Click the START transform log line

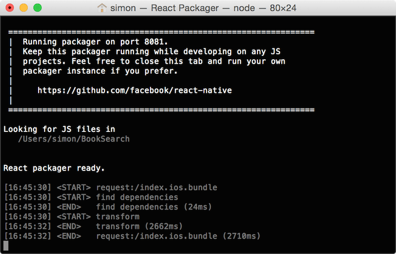tap(71, 216)
